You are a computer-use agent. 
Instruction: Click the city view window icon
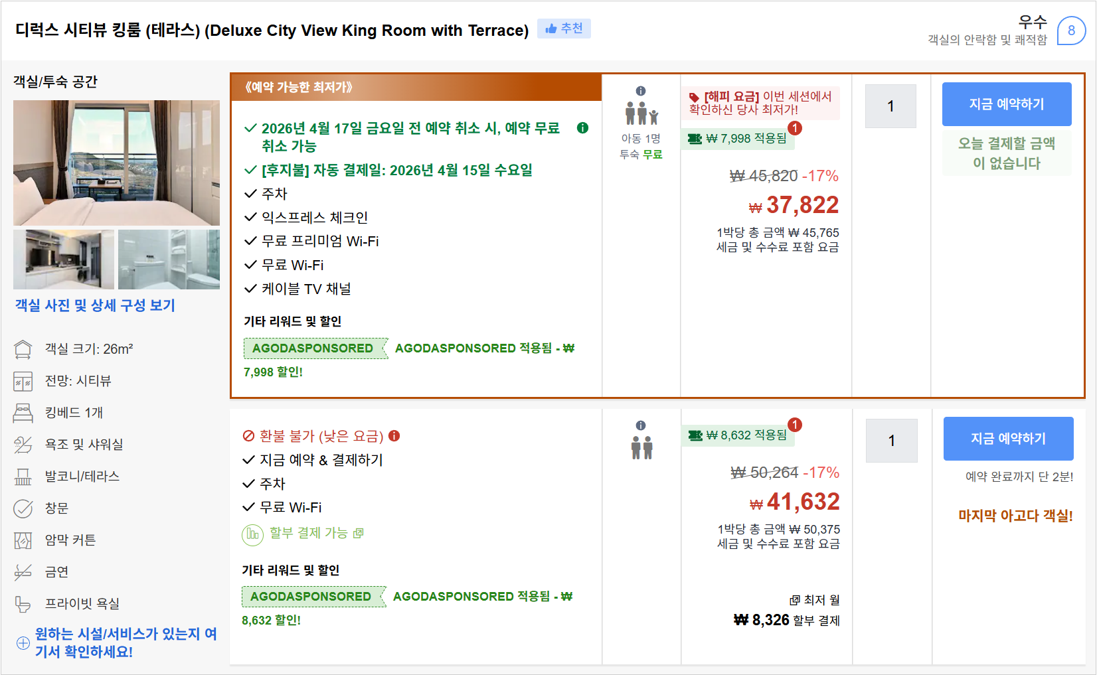(23, 380)
